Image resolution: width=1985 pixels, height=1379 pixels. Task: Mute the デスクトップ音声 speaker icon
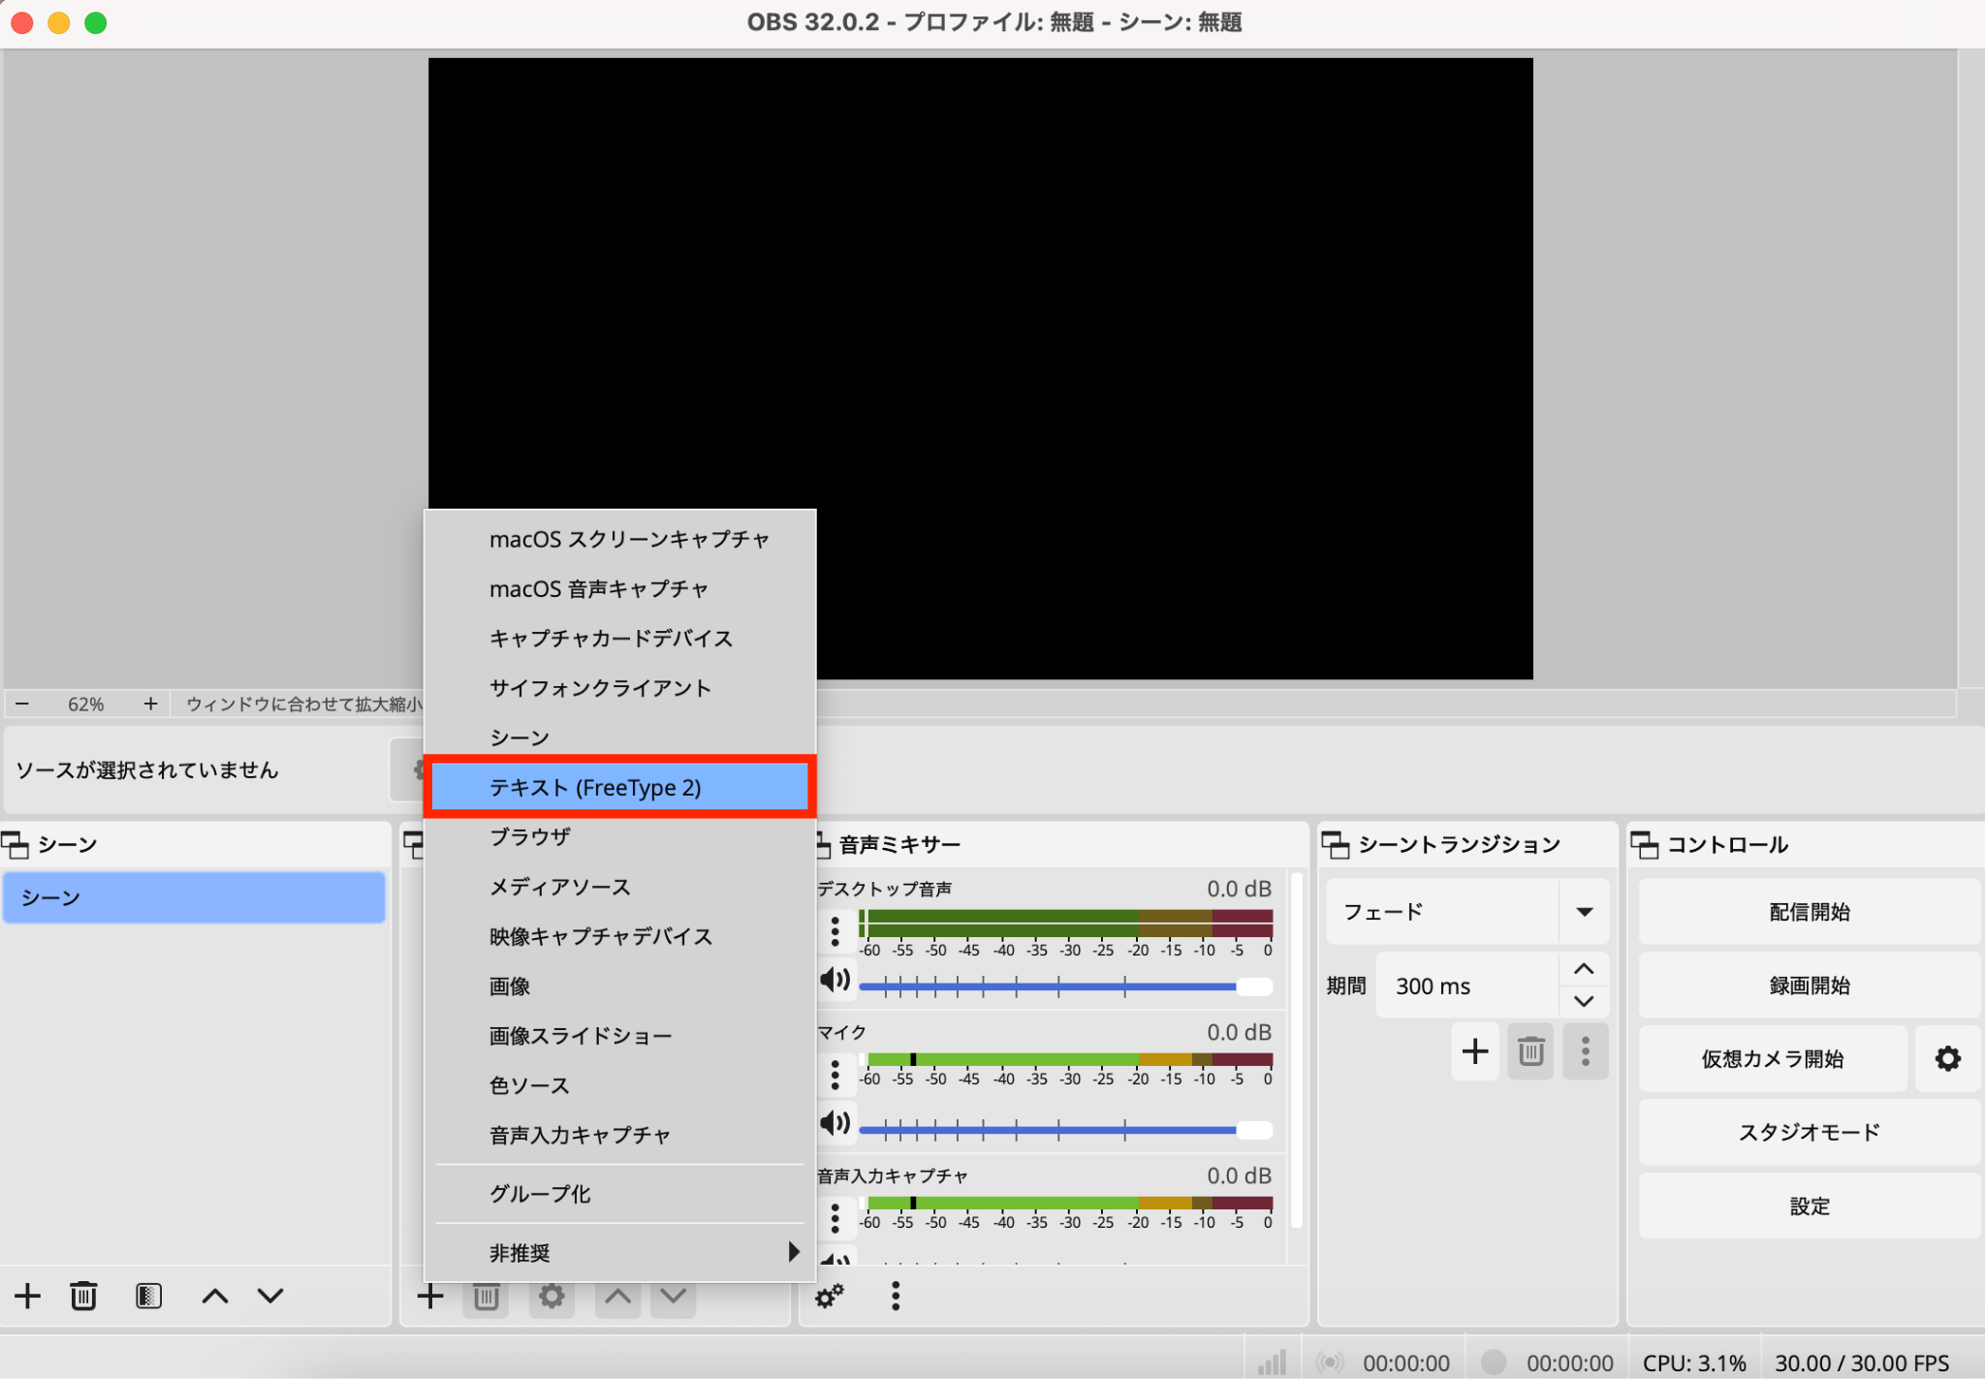click(x=835, y=980)
